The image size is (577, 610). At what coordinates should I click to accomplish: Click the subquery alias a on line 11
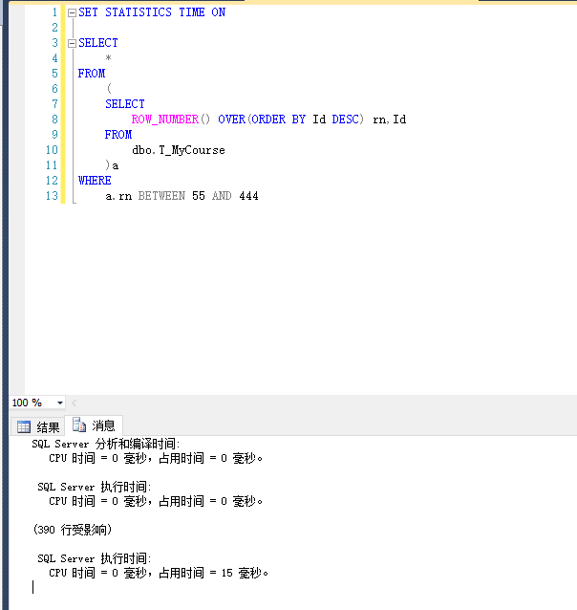coord(116,165)
